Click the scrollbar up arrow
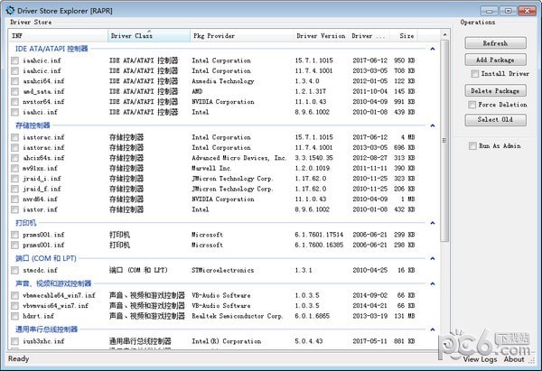The image size is (542, 371). 444,35
